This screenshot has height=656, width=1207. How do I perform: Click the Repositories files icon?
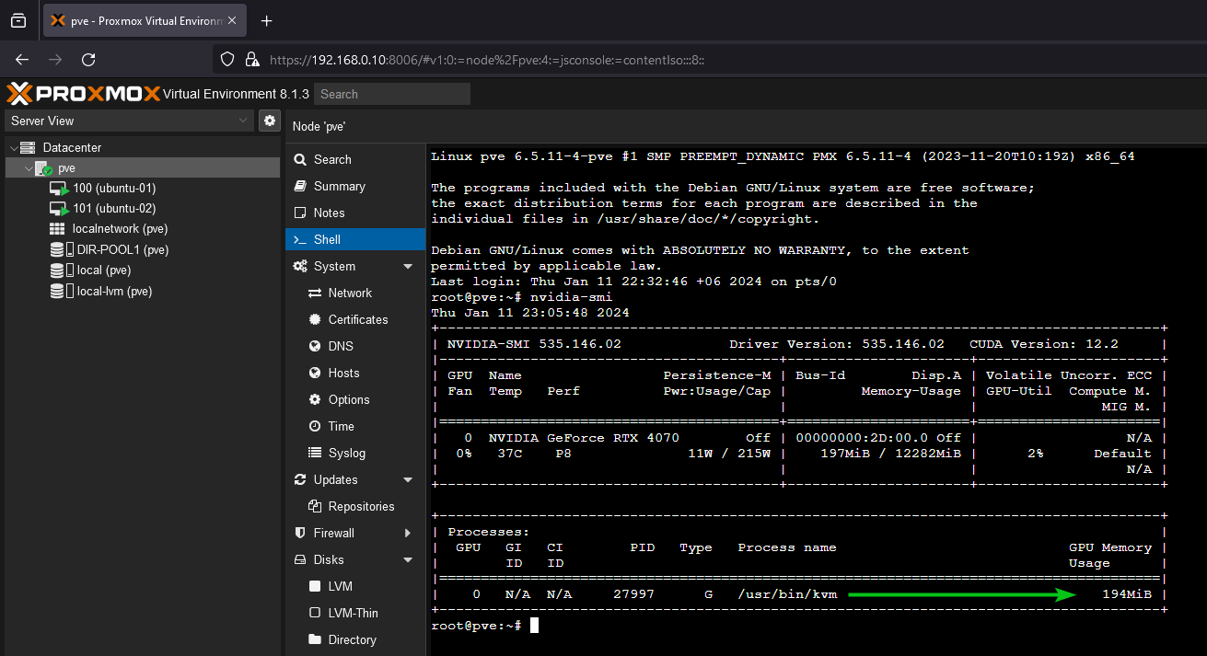coord(315,506)
